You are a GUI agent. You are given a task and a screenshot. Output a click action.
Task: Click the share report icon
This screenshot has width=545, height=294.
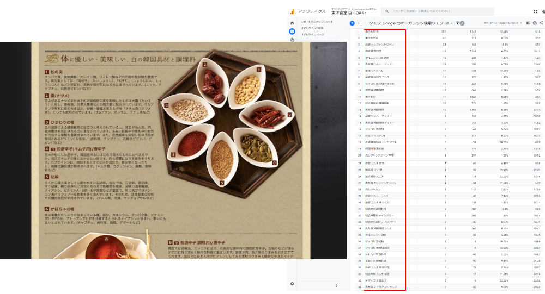click(541, 23)
